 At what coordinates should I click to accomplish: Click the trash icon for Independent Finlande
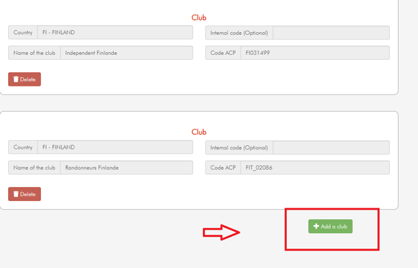(16, 79)
